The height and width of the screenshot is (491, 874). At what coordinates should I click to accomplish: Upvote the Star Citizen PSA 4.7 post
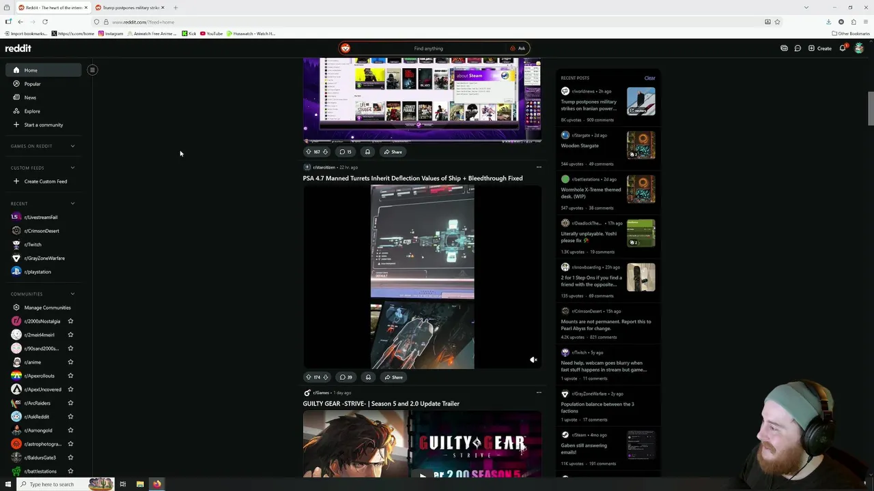pyautogui.click(x=308, y=377)
